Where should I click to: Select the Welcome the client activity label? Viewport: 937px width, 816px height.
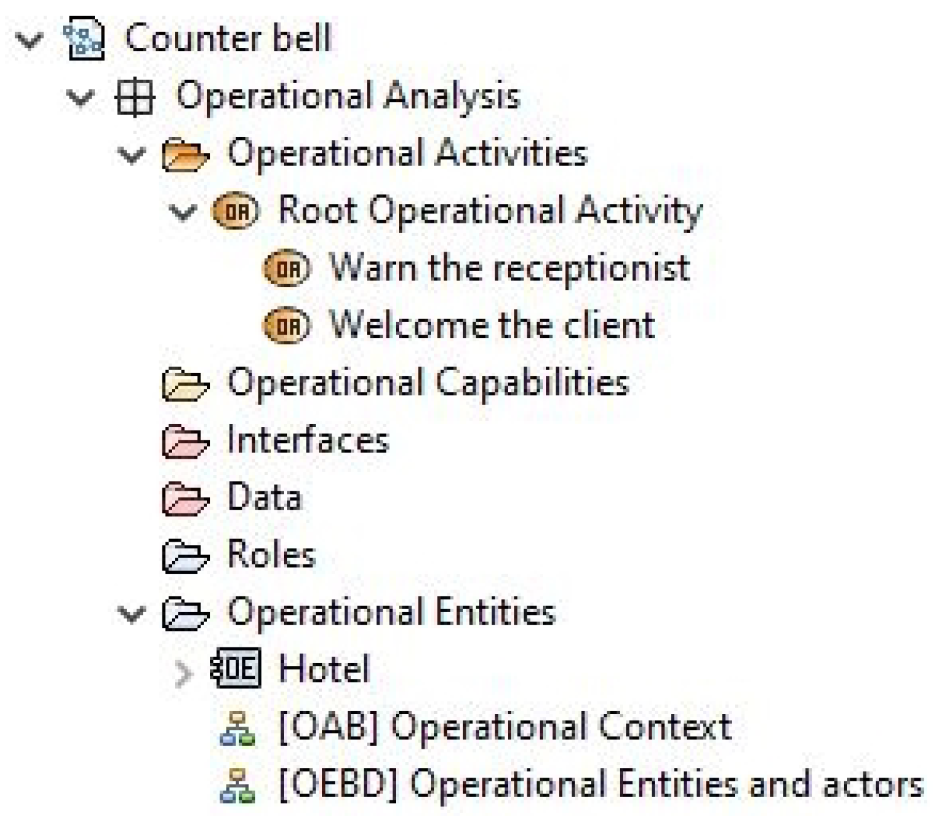click(x=492, y=325)
